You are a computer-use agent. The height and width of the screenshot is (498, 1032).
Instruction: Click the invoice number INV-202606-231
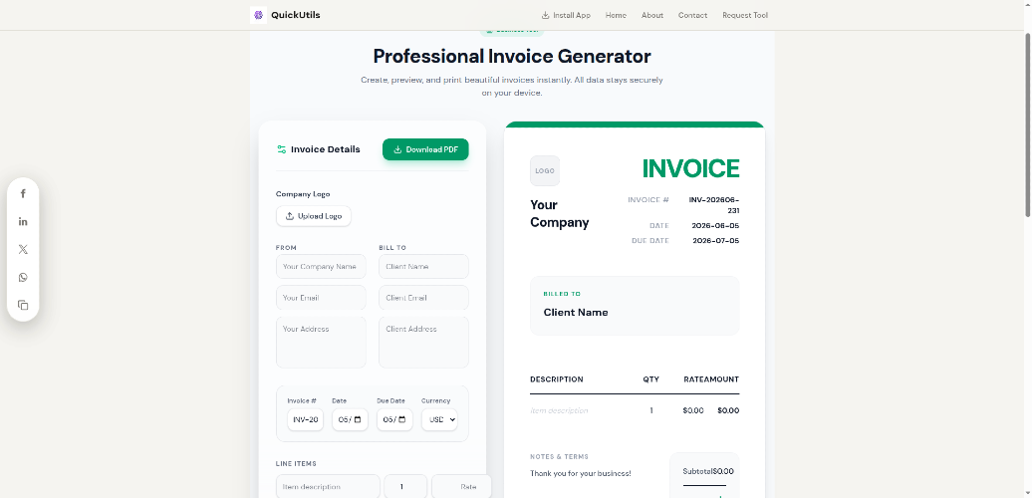[x=714, y=205]
